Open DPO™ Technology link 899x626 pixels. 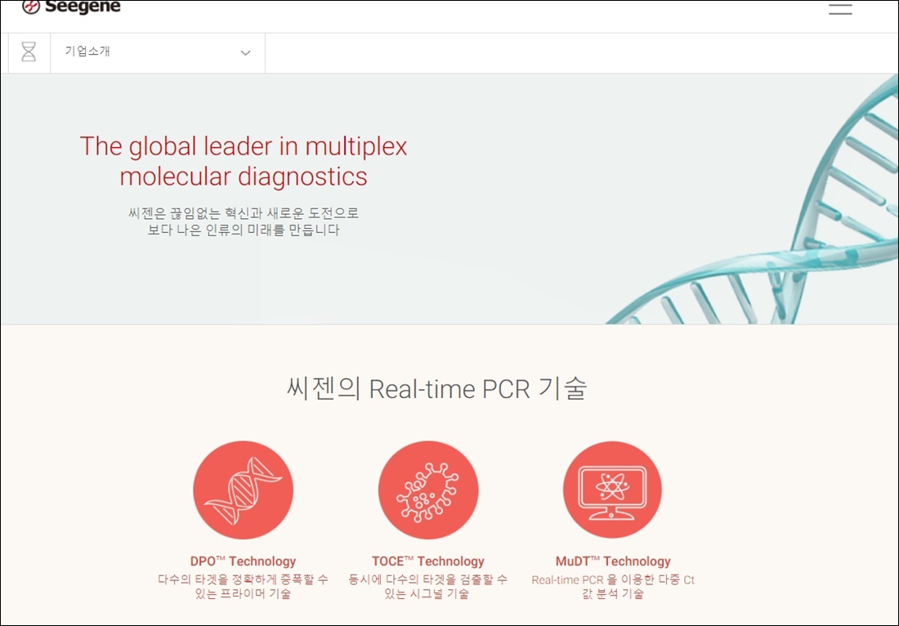(x=243, y=561)
